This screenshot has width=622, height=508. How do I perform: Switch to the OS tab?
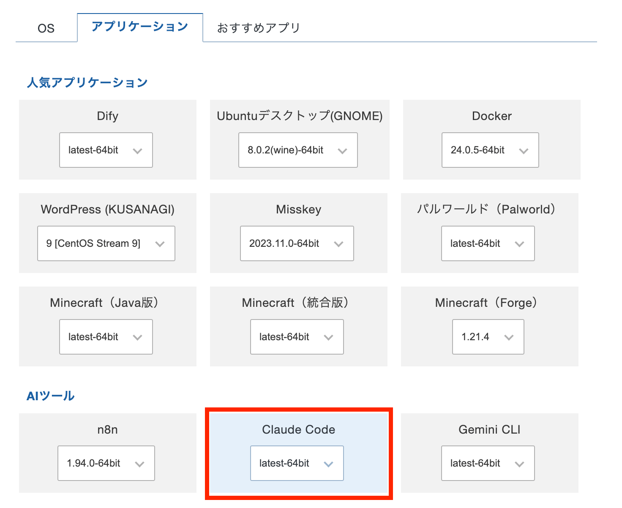click(x=46, y=28)
